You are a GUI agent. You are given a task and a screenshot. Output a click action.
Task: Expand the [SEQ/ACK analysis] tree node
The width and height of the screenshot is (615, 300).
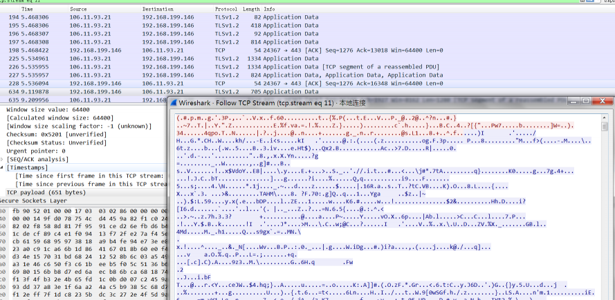click(x=2, y=159)
